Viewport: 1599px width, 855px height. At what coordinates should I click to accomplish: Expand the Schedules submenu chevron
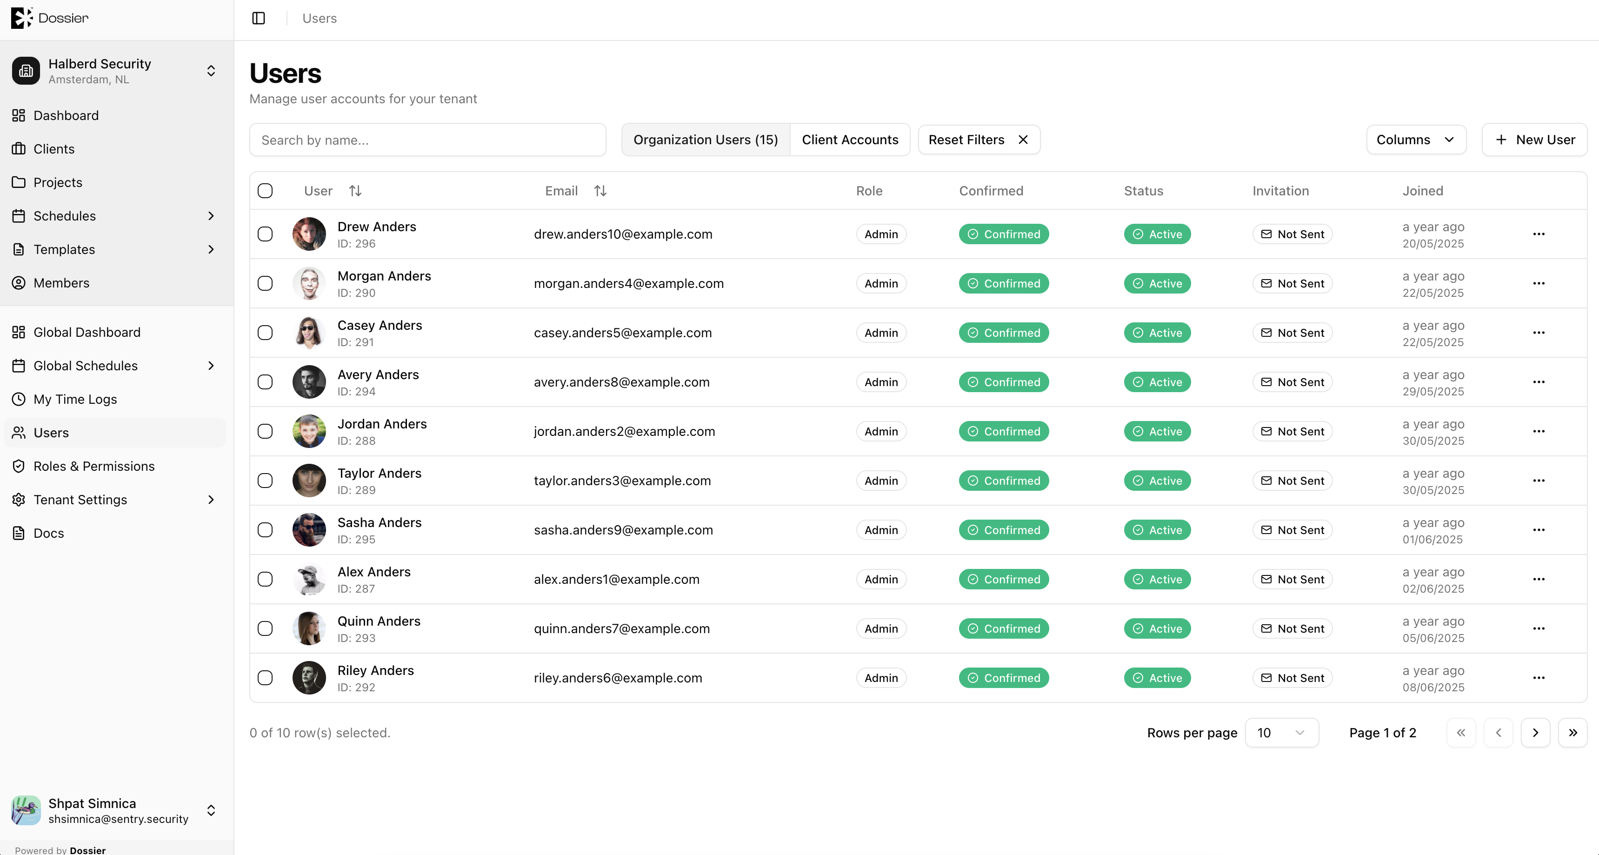tap(211, 216)
